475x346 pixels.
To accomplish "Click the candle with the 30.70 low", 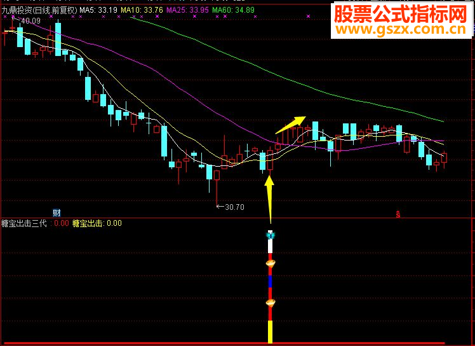I will pyautogui.click(x=217, y=175).
